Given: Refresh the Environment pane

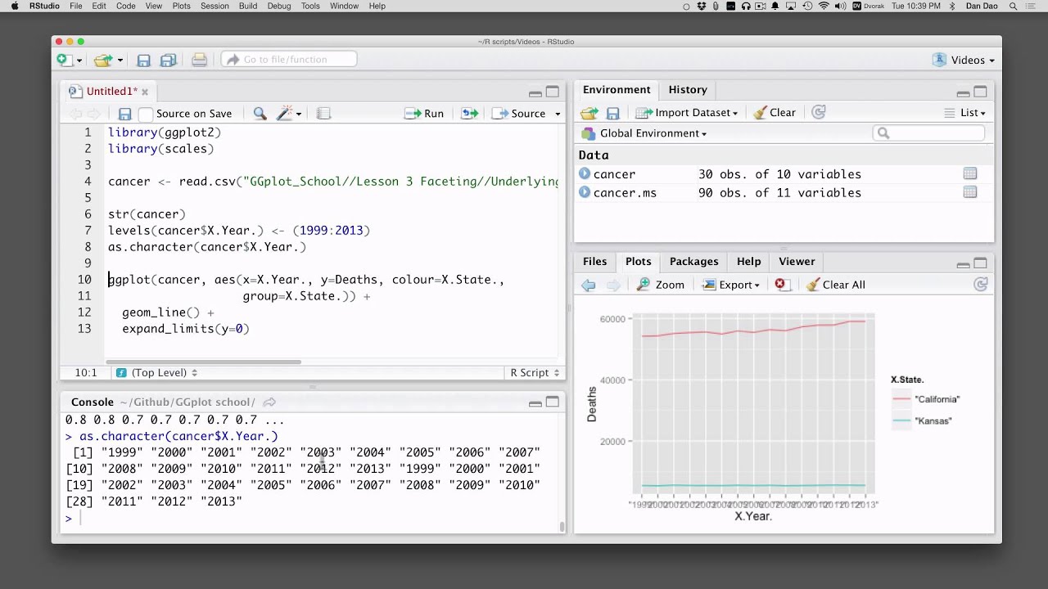Looking at the screenshot, I should (x=818, y=112).
